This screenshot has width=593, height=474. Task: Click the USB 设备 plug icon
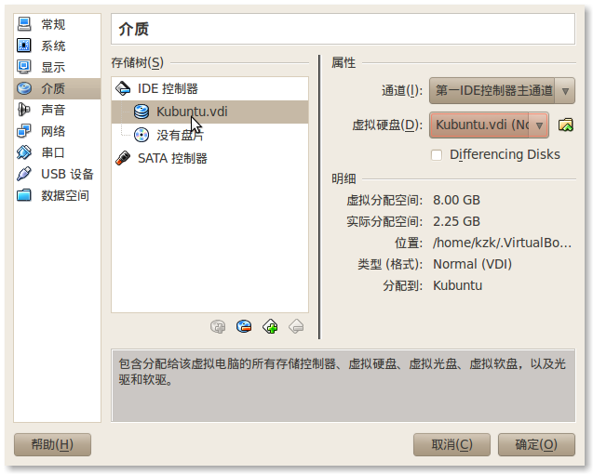[24, 174]
